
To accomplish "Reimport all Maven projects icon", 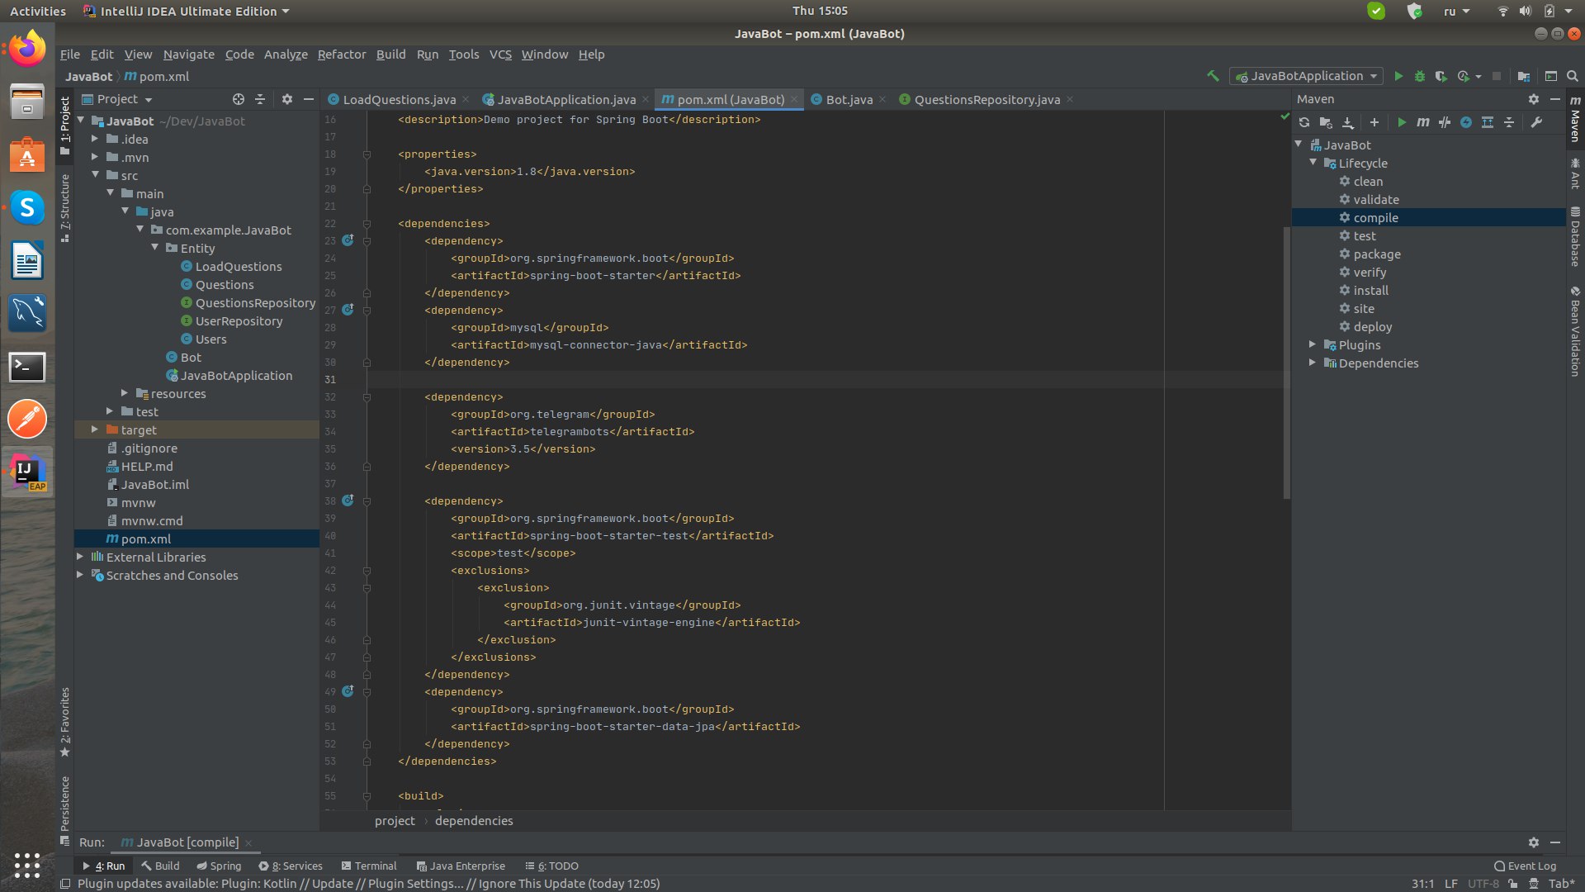I will (x=1304, y=122).
